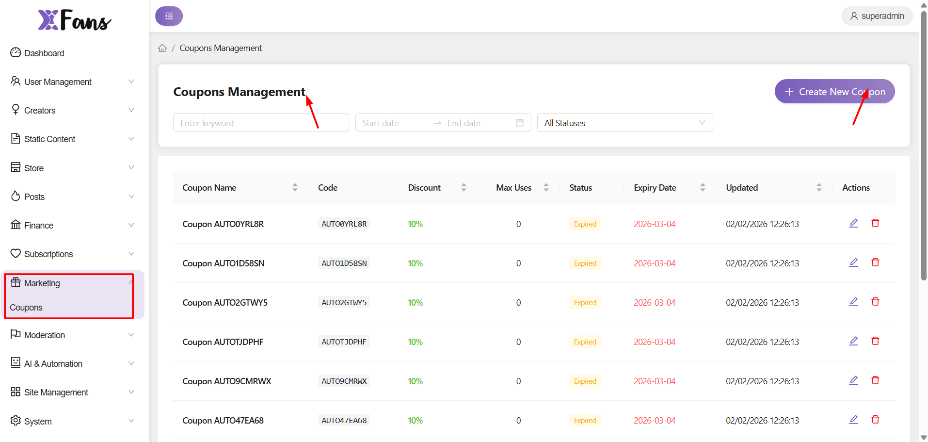The height and width of the screenshot is (442, 928).
Task: Click the edit pencil for Coupon AUTO2GTWY5
Action: pyautogui.click(x=853, y=302)
